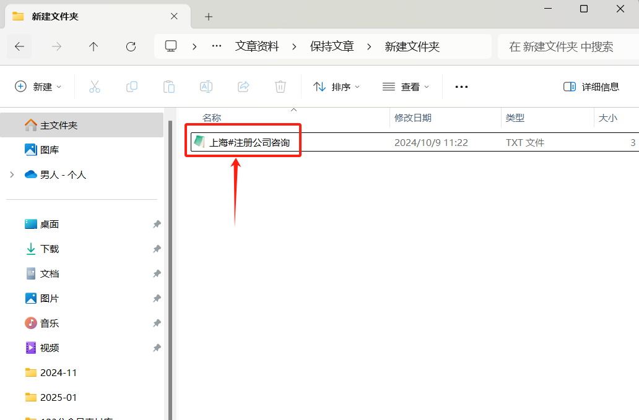This screenshot has width=639, height=420.
Task: Expand the 男人 - 个人 OneDrive tree node
Action: (x=12, y=175)
